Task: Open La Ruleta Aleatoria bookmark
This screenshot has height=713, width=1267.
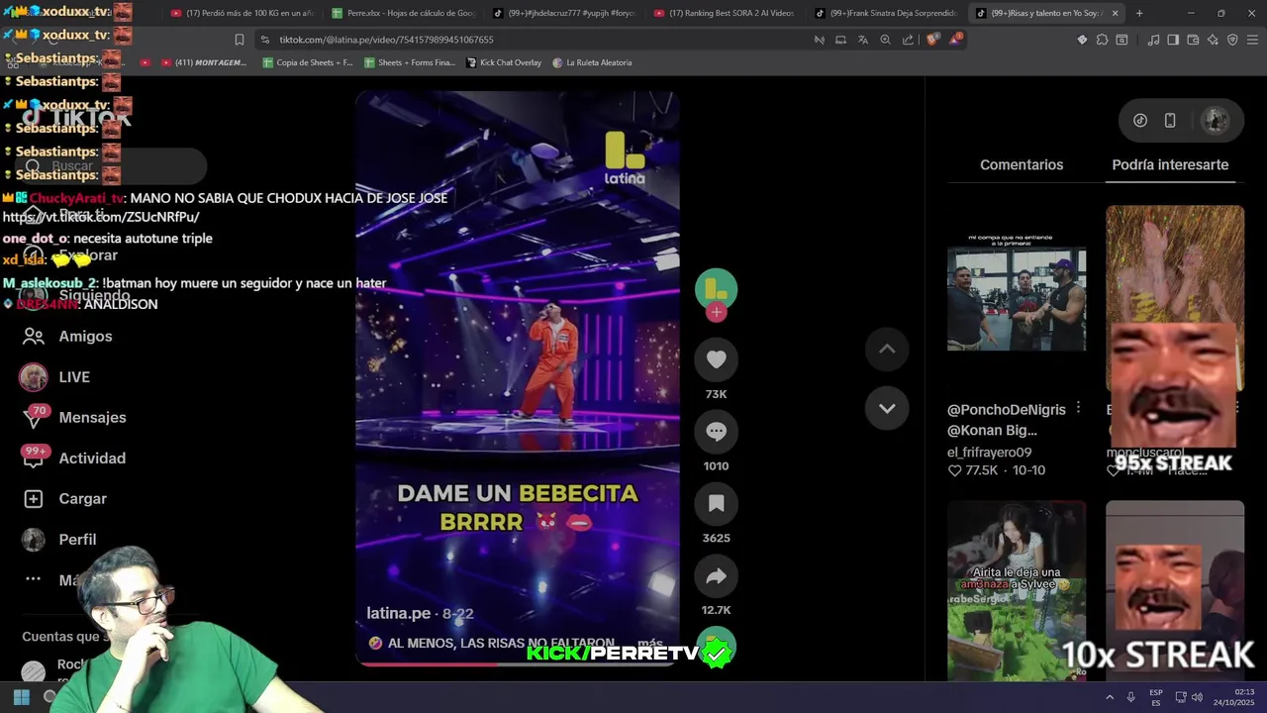Action: pos(592,62)
